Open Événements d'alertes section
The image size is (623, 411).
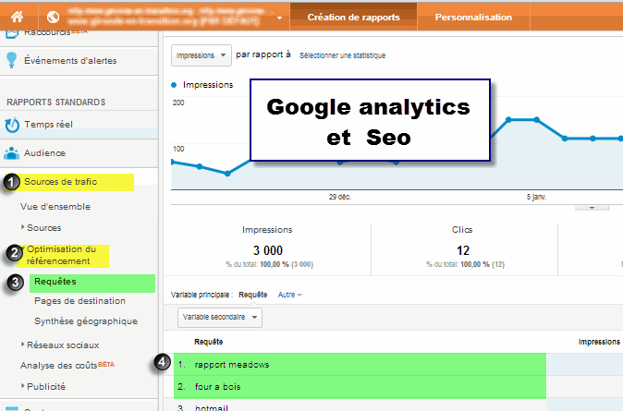[70, 61]
